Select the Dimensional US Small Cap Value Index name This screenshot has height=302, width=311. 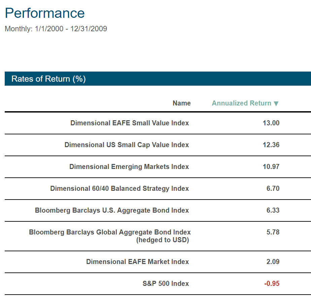click(x=127, y=145)
